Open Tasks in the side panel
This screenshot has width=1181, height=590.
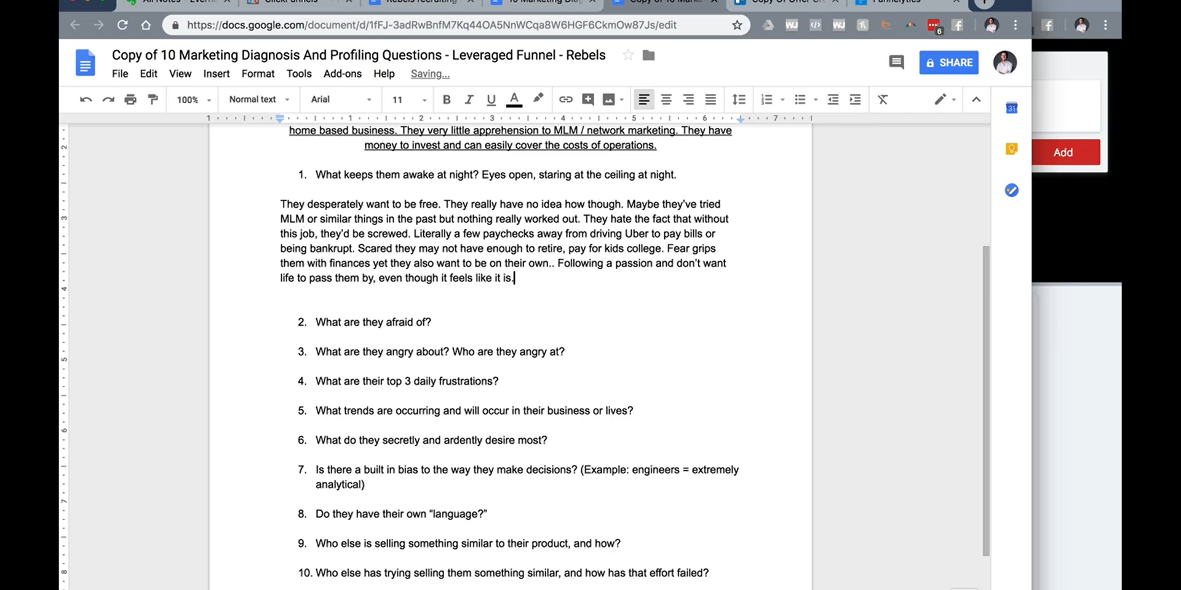click(x=1012, y=190)
